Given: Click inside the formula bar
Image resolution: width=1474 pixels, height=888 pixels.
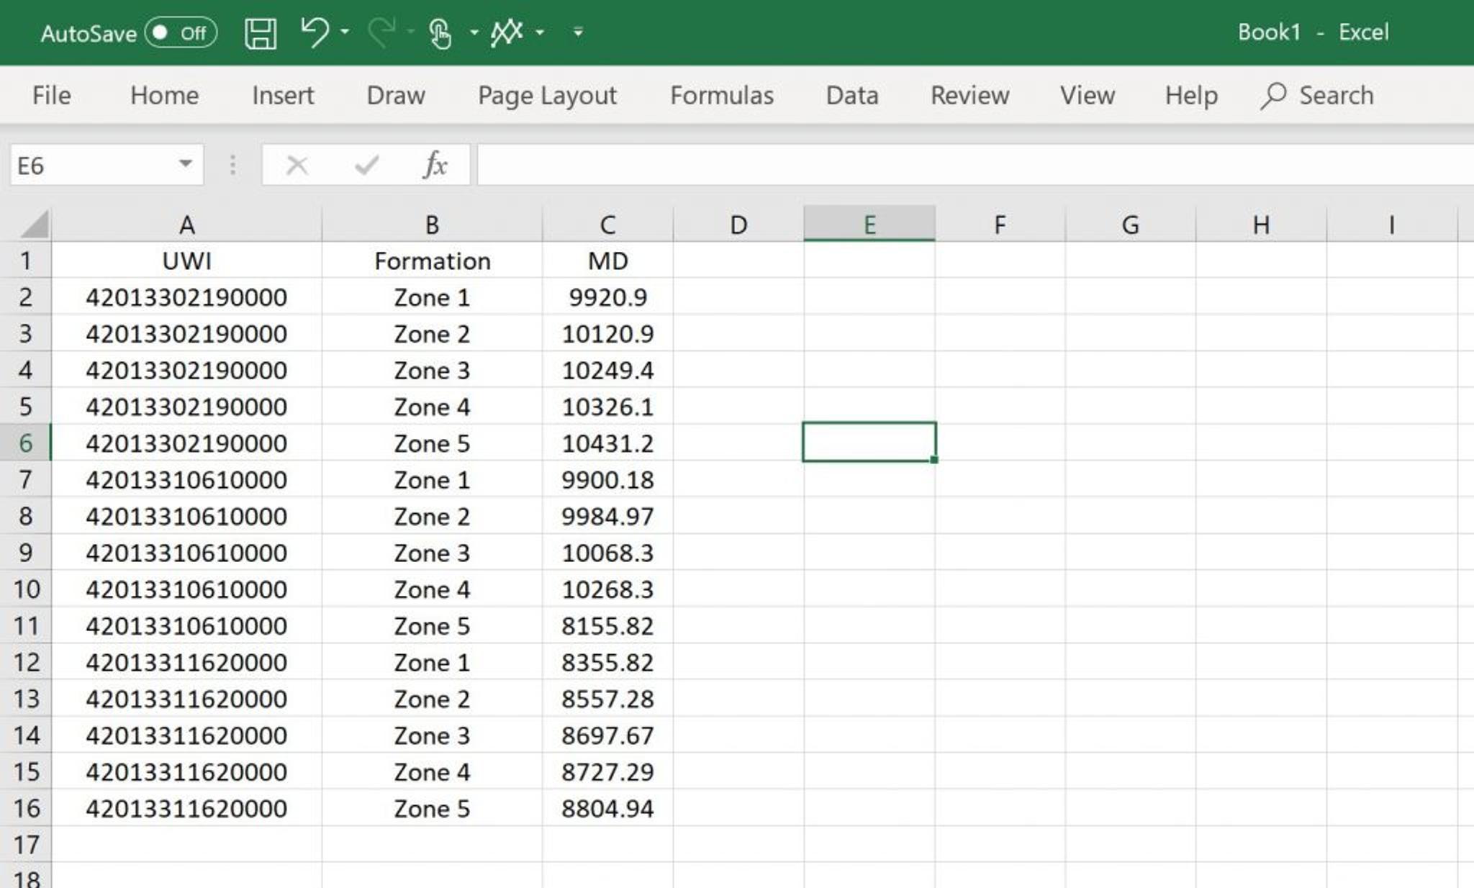Looking at the screenshot, I should coord(975,166).
